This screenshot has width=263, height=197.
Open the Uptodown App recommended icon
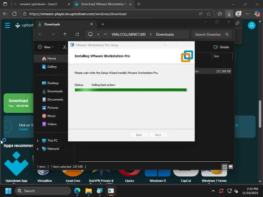pyautogui.click(x=16, y=164)
